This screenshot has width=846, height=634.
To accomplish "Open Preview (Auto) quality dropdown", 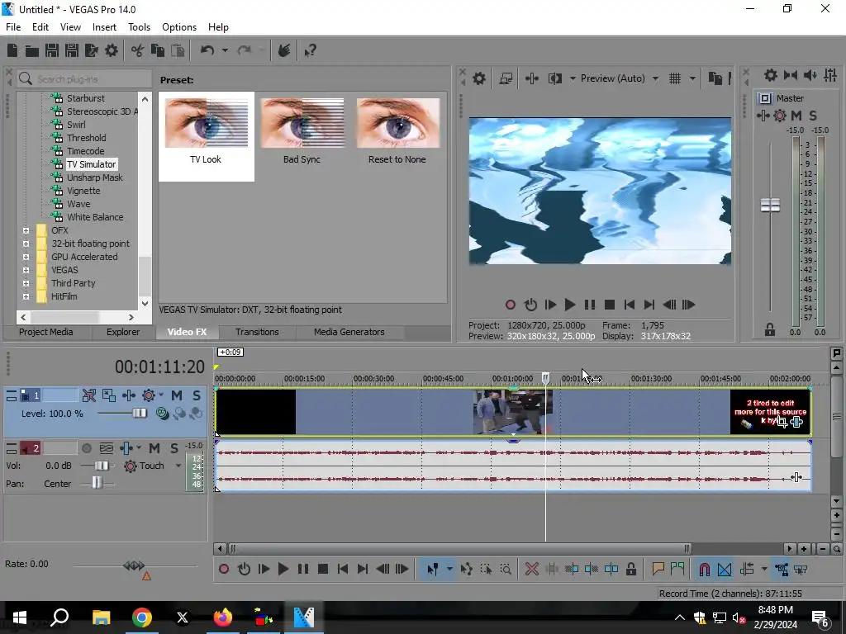I will click(x=655, y=78).
